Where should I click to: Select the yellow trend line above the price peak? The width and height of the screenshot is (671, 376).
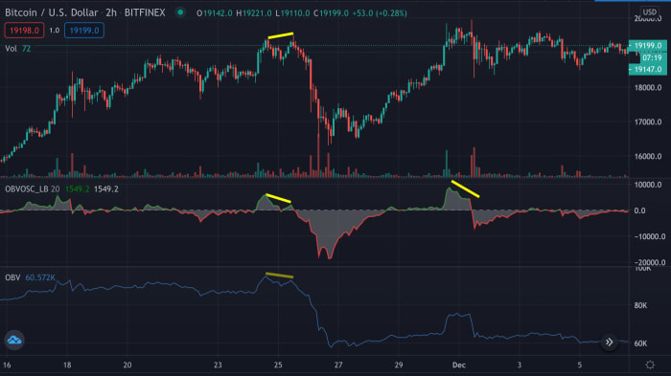pos(281,35)
